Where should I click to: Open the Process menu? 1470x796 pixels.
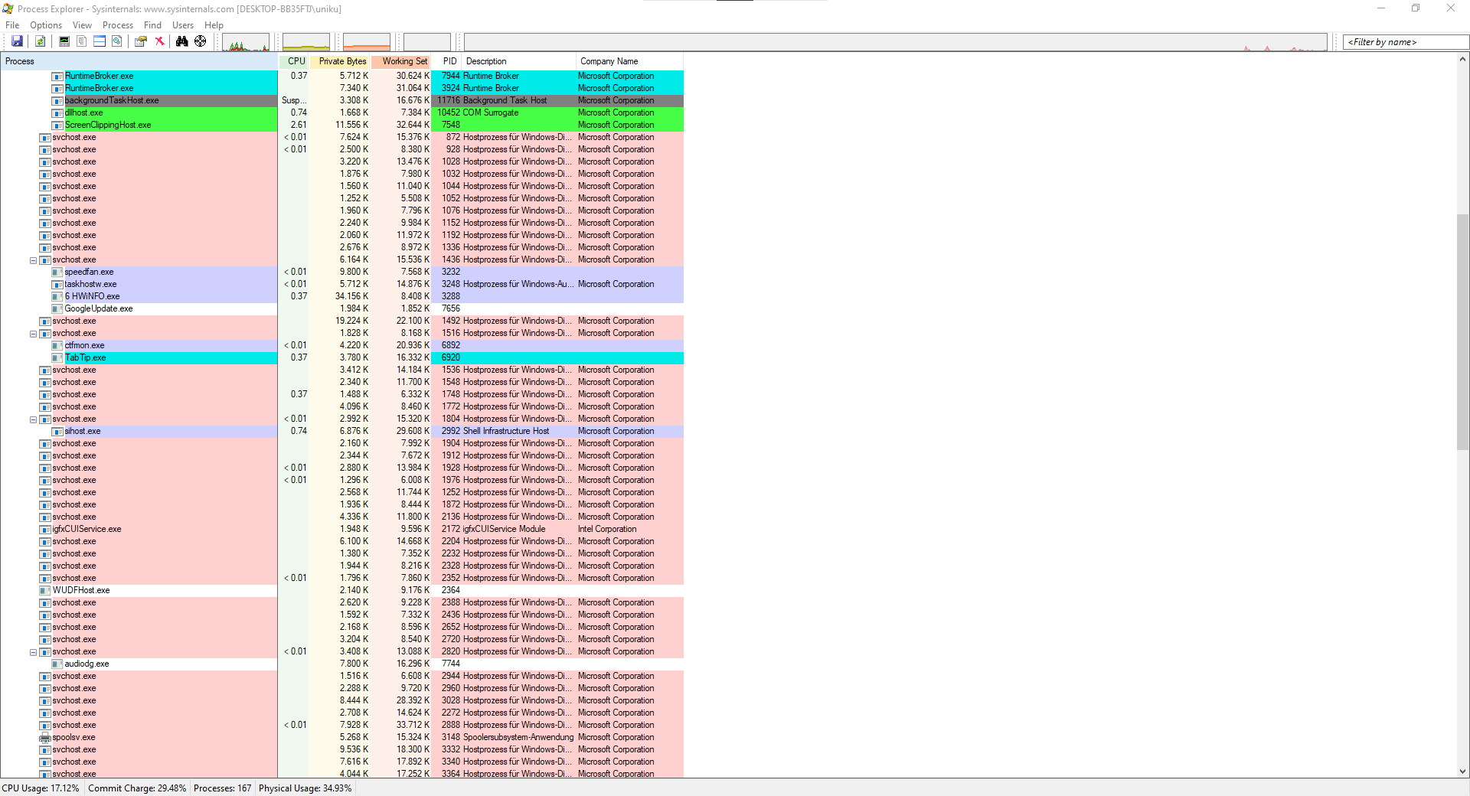[118, 25]
